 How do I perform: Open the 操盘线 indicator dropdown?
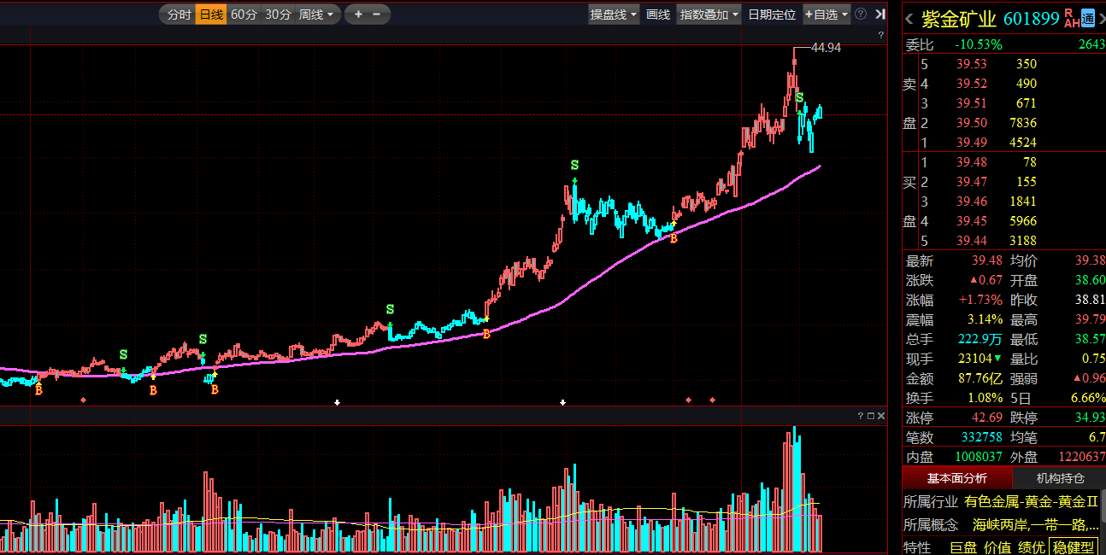614,15
